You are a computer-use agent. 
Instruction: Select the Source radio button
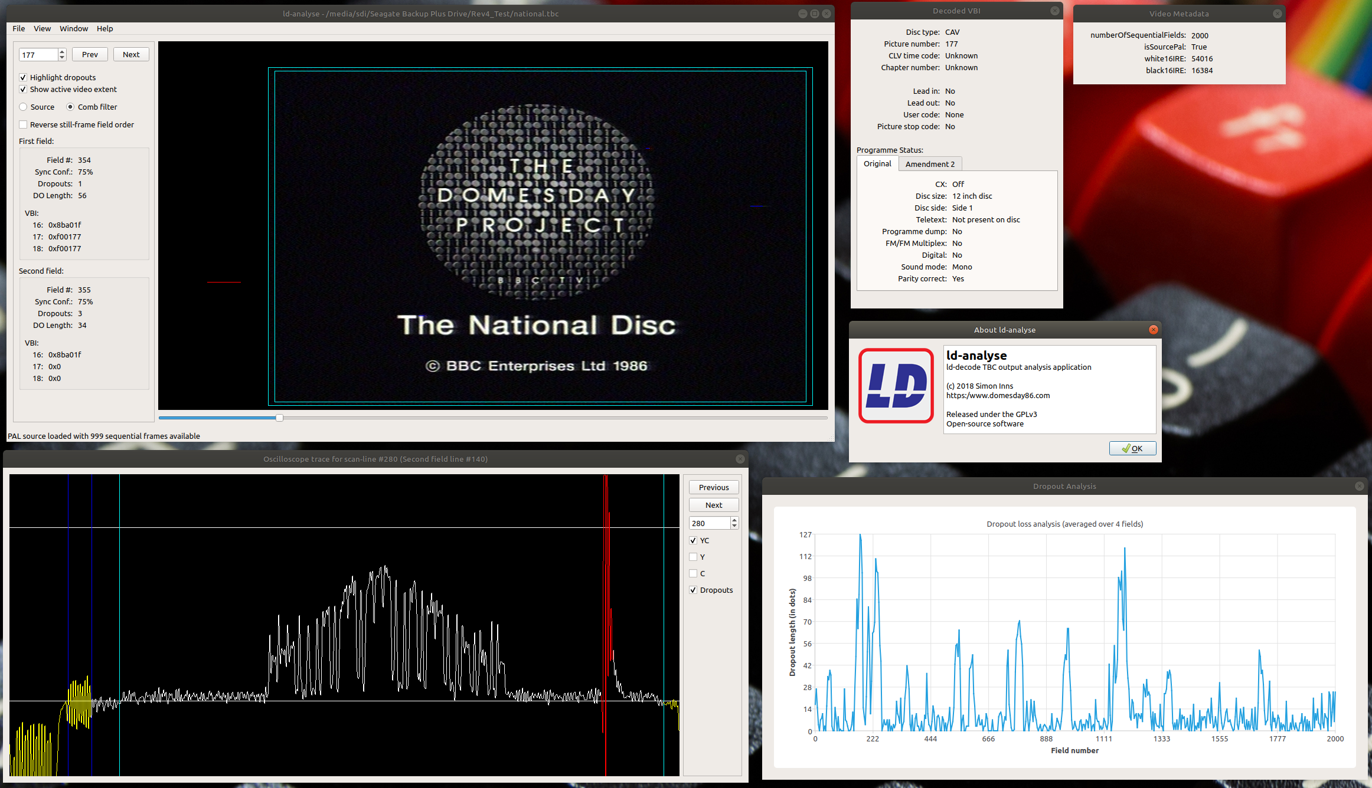[23, 107]
